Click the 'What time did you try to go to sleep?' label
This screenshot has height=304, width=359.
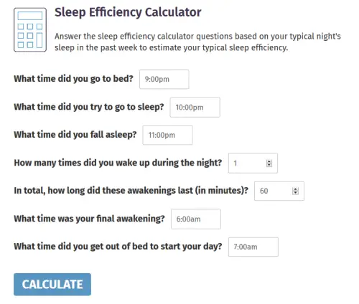pyautogui.click(x=89, y=107)
